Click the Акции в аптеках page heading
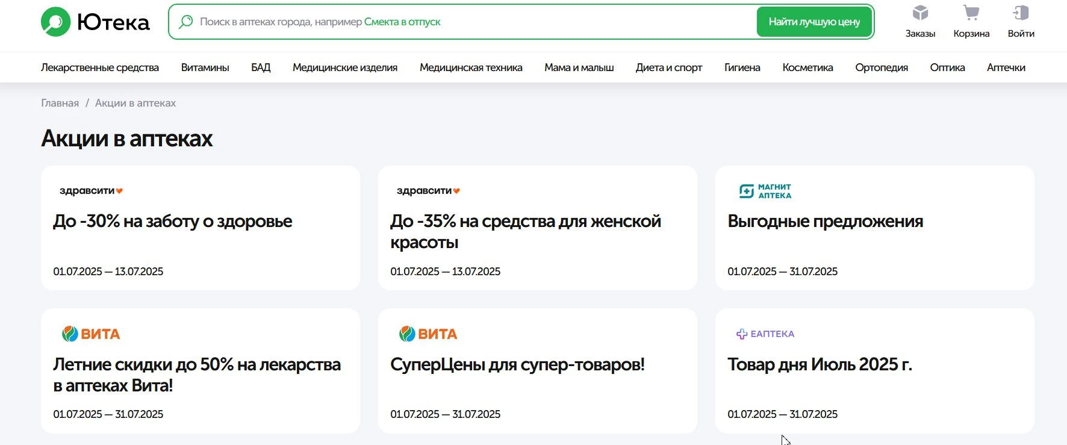The width and height of the screenshot is (1067, 445). point(127,138)
